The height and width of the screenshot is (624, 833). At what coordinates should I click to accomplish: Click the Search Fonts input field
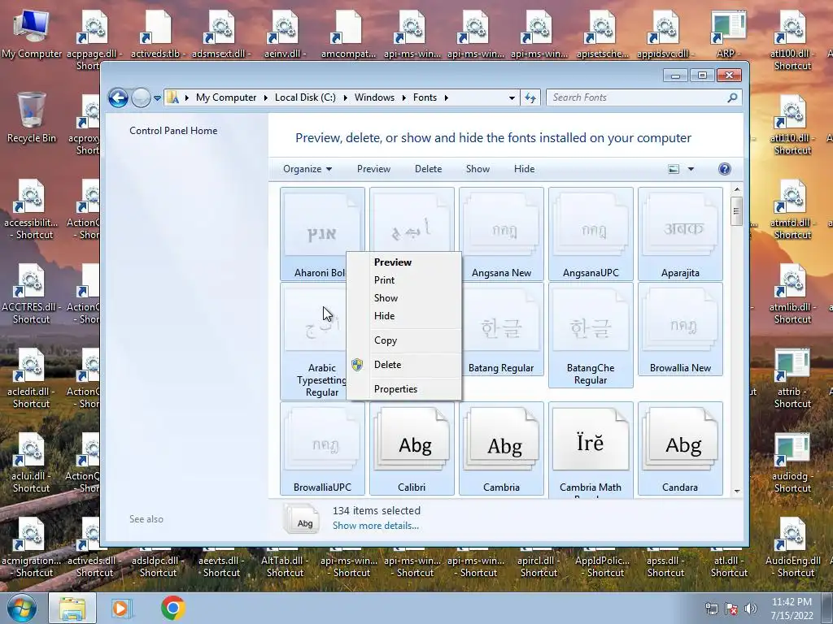coord(636,97)
